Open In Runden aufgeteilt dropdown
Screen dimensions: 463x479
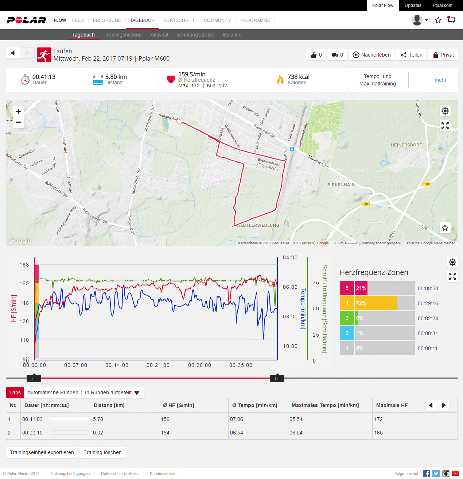coord(112,392)
